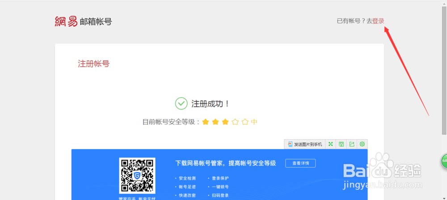Click the first gold security star

[x=206, y=122]
